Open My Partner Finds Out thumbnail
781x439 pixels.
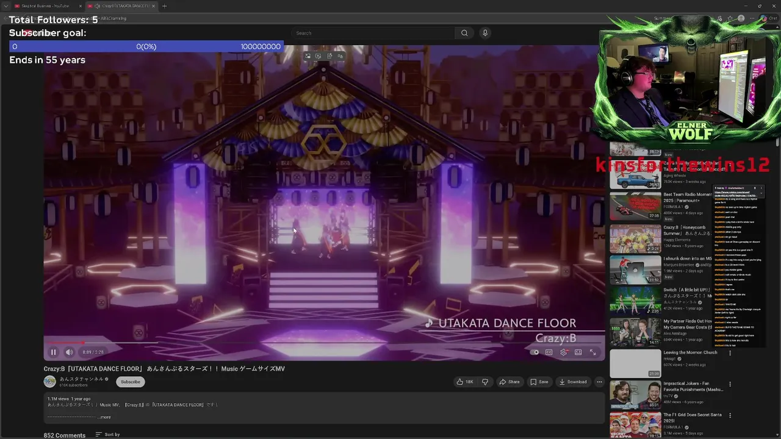635,332
